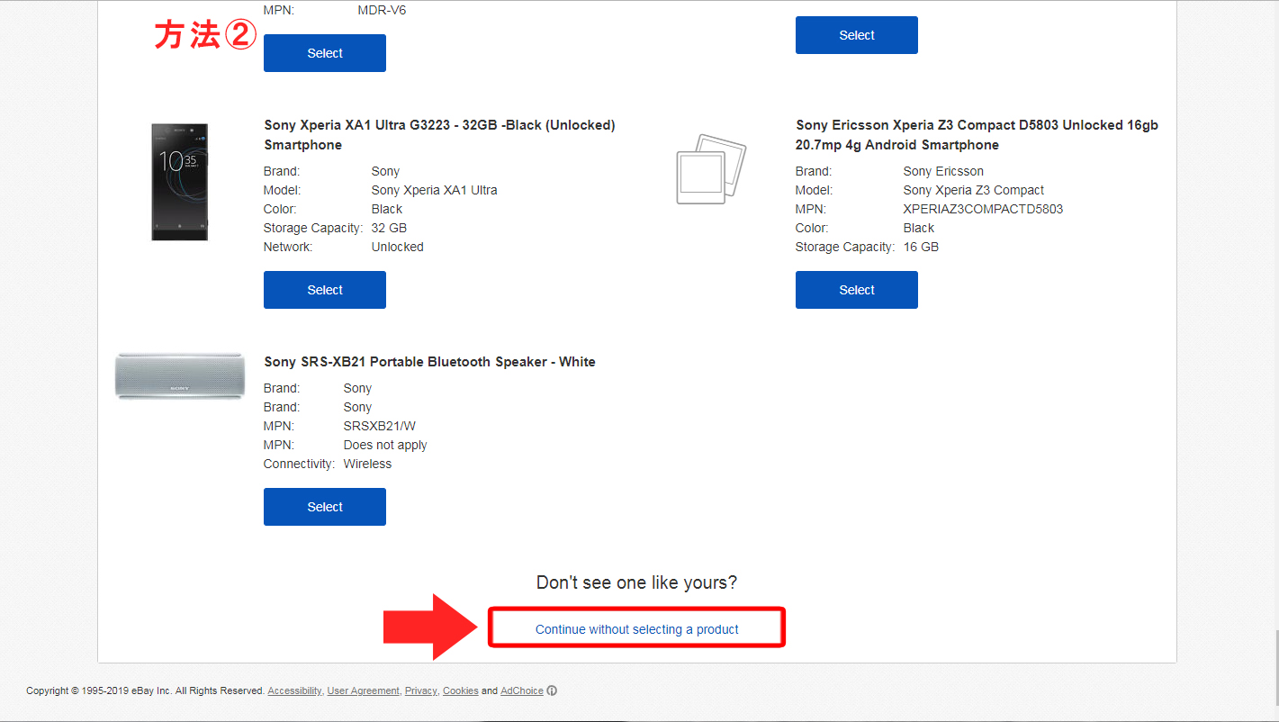Open the Accessibility footer link

point(293,690)
